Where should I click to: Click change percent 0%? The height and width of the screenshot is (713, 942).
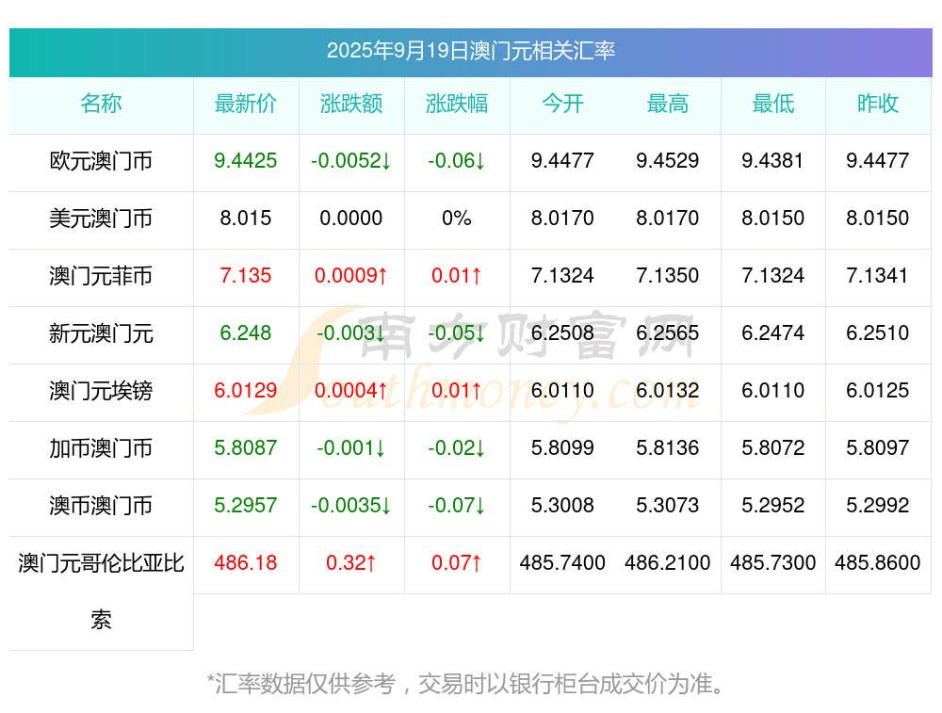pos(457,218)
